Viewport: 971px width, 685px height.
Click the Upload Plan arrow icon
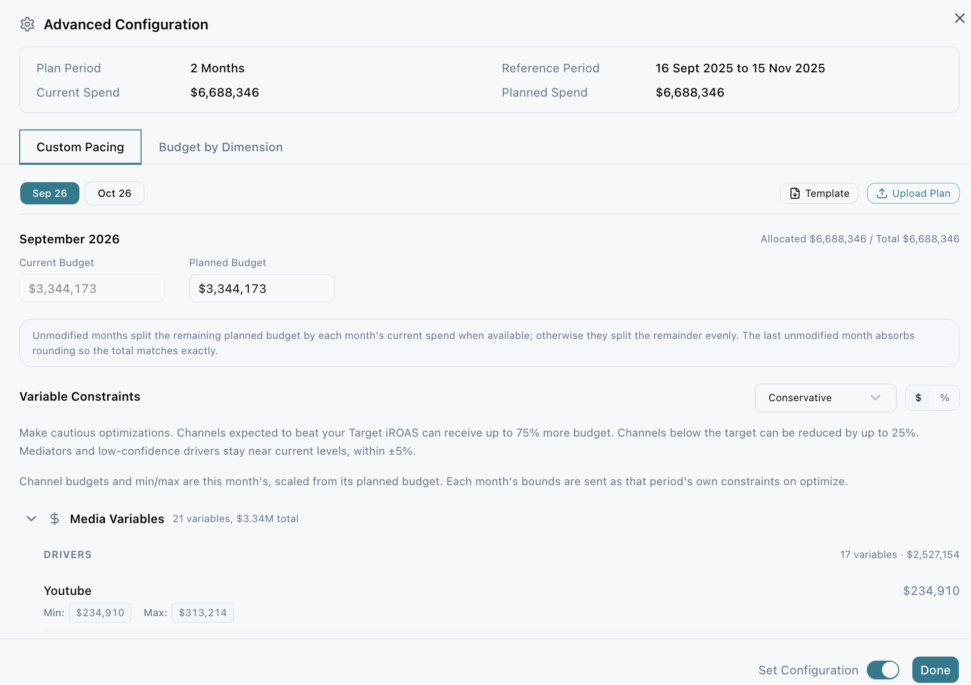click(x=882, y=193)
